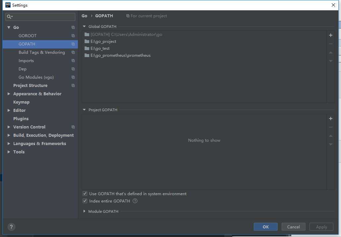Select the E:\go_test path entry
The height and width of the screenshot is (237, 341).
(204, 48)
